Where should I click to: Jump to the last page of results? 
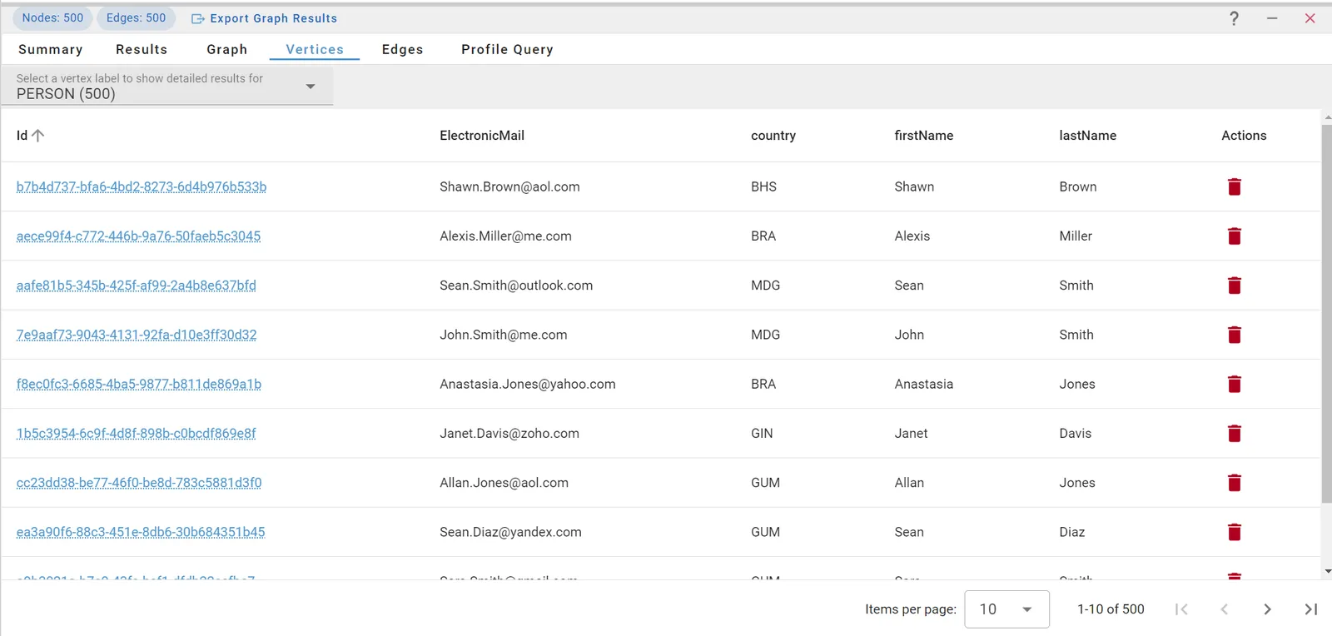click(1310, 609)
